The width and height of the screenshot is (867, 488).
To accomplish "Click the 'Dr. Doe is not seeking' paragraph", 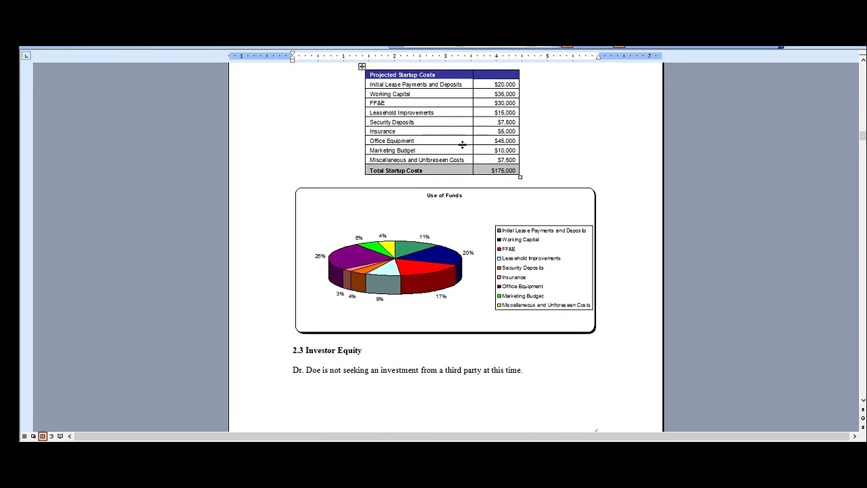I will point(407,370).
